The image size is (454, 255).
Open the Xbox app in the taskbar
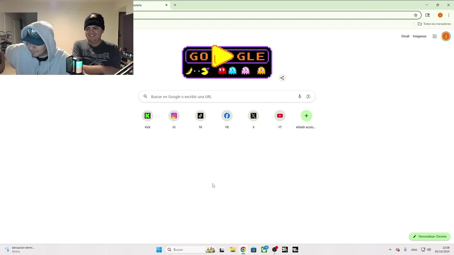tap(264, 250)
